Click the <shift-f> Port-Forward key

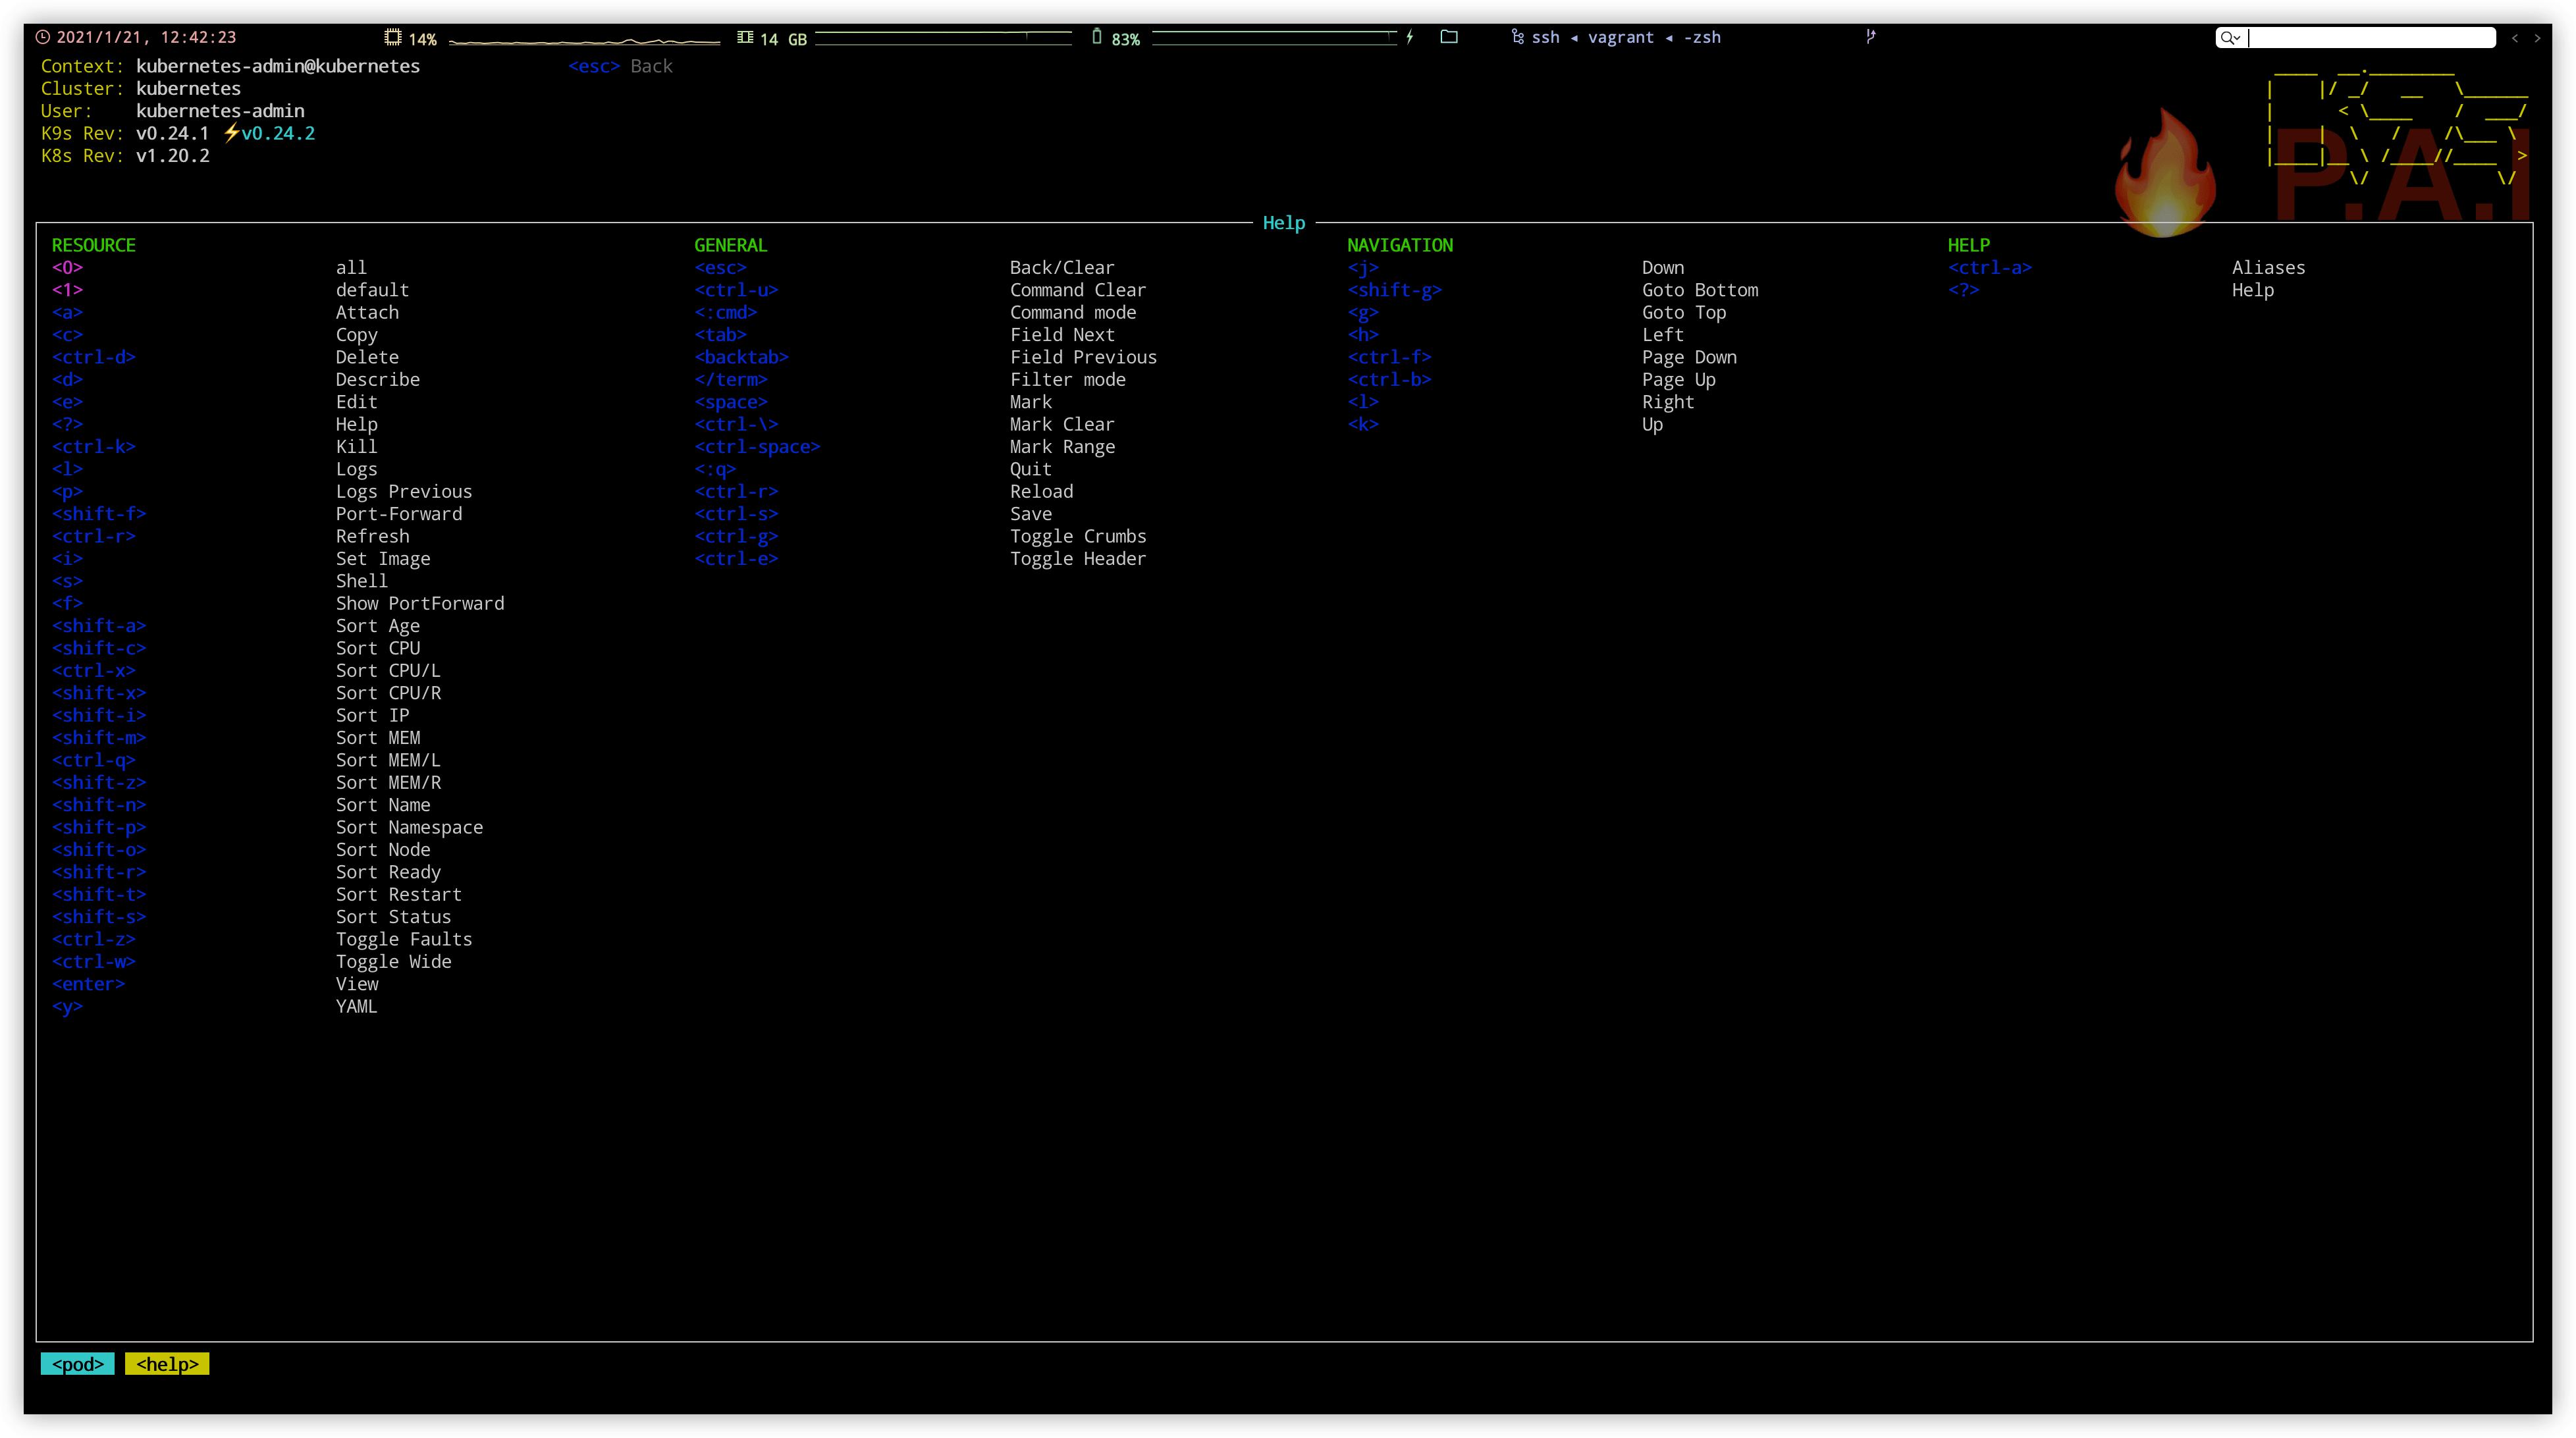click(99, 514)
